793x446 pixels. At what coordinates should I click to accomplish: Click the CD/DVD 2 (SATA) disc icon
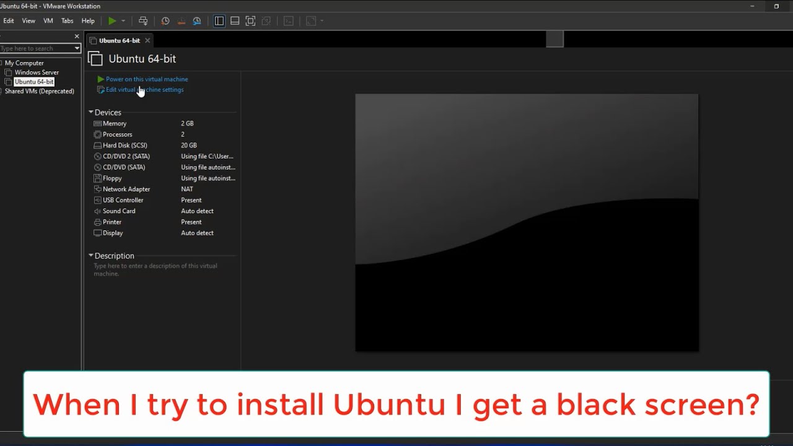tap(97, 156)
